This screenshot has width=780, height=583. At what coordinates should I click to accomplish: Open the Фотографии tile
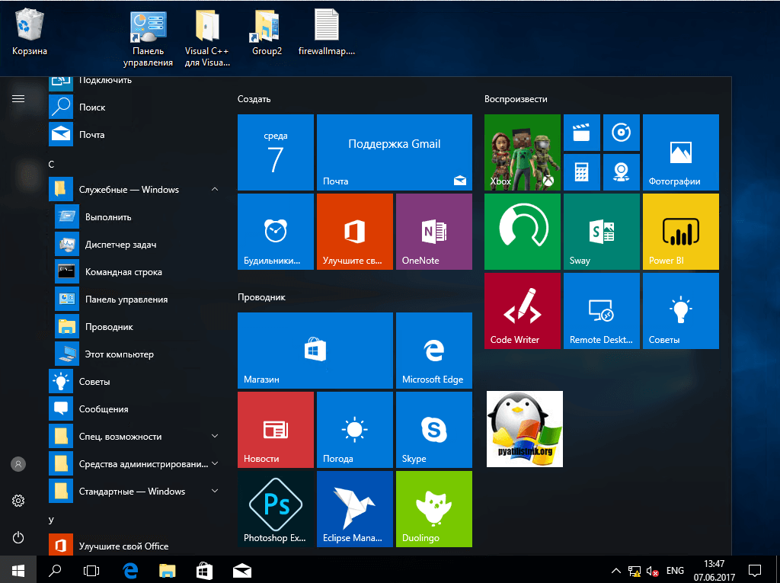pyautogui.click(x=680, y=152)
